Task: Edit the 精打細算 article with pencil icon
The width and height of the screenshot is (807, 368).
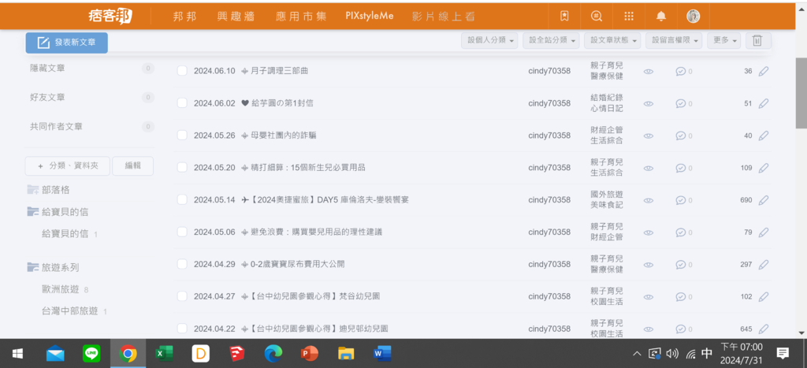Action: click(763, 168)
